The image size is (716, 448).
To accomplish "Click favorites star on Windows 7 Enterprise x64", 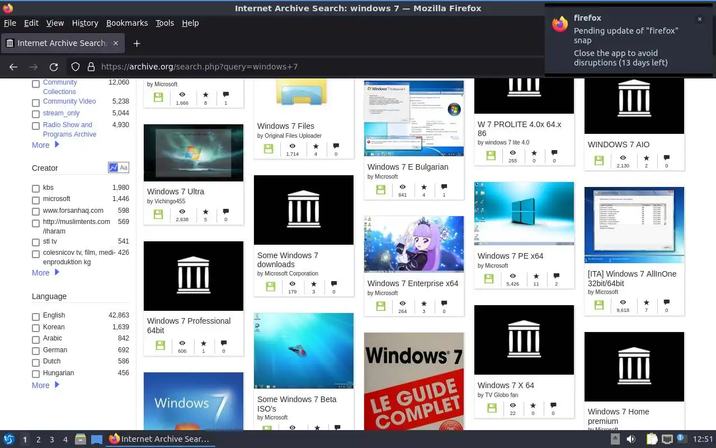I will click(x=423, y=304).
